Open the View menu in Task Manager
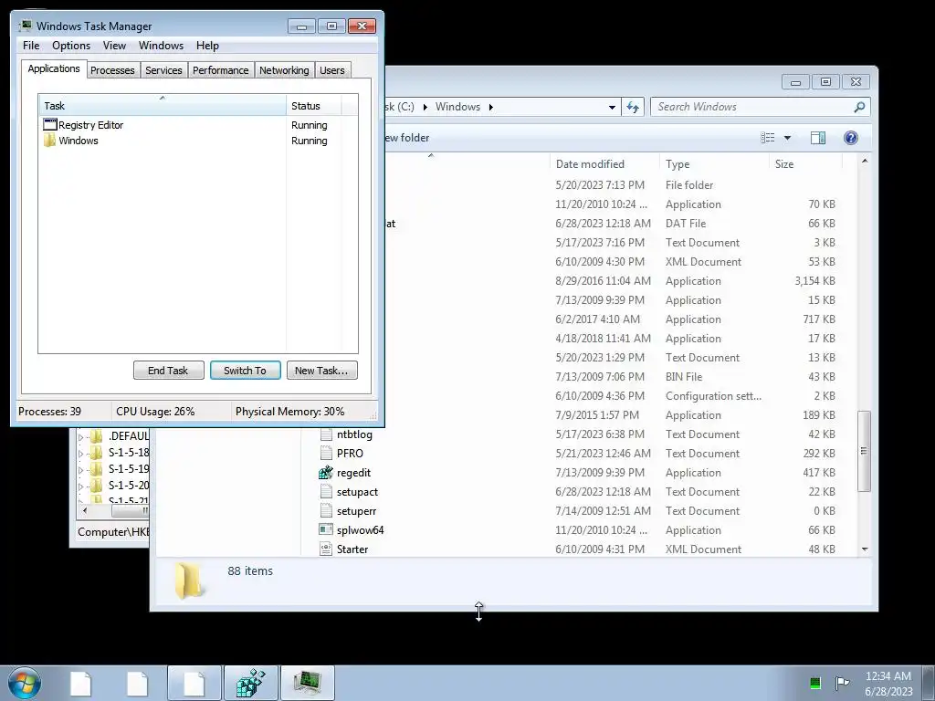This screenshot has height=701, width=935. [114, 46]
